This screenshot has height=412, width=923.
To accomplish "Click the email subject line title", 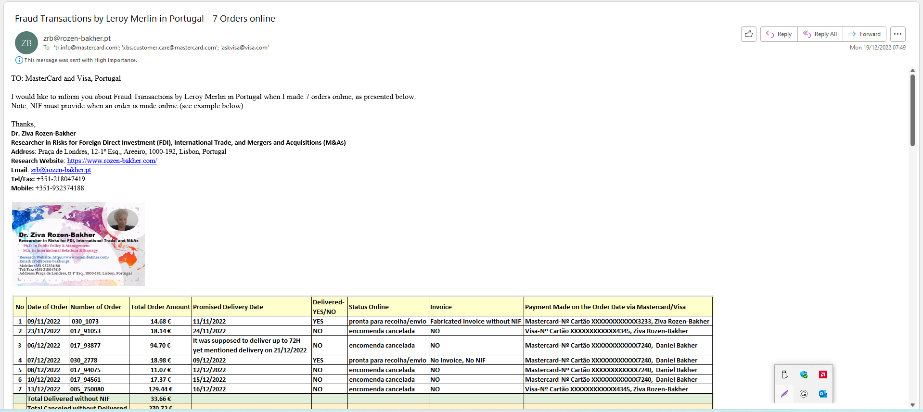I will coord(145,19).
